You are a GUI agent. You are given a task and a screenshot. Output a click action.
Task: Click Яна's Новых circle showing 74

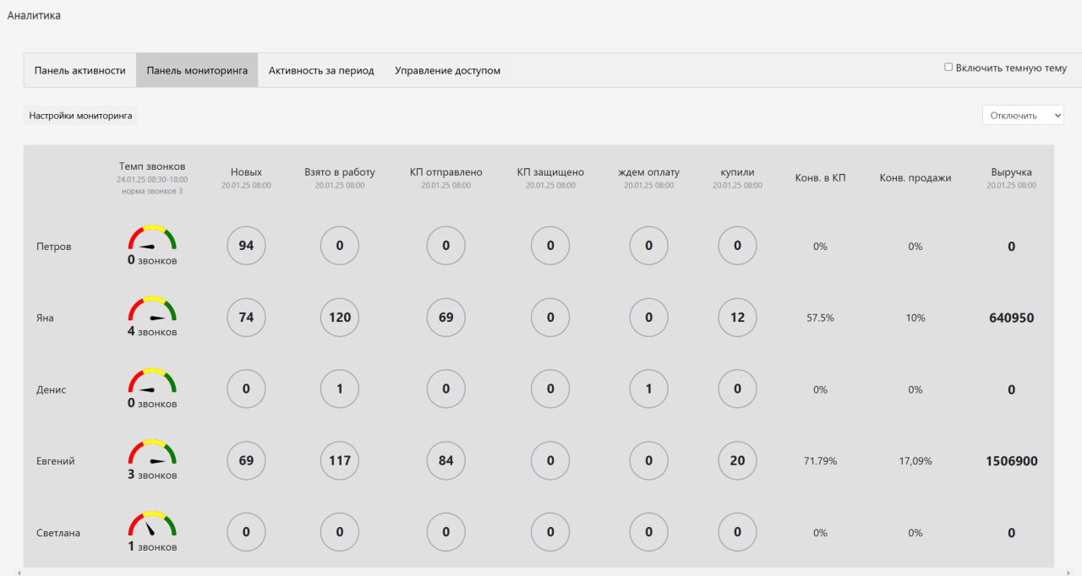(x=247, y=318)
